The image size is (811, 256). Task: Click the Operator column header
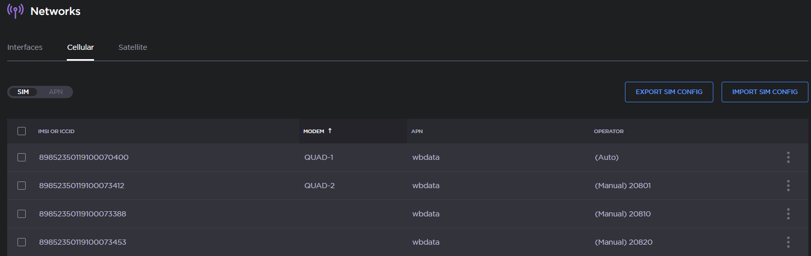[609, 132]
